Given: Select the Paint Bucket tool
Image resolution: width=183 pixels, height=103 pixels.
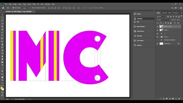Looking at the screenshot, I should [x=2, y=54].
